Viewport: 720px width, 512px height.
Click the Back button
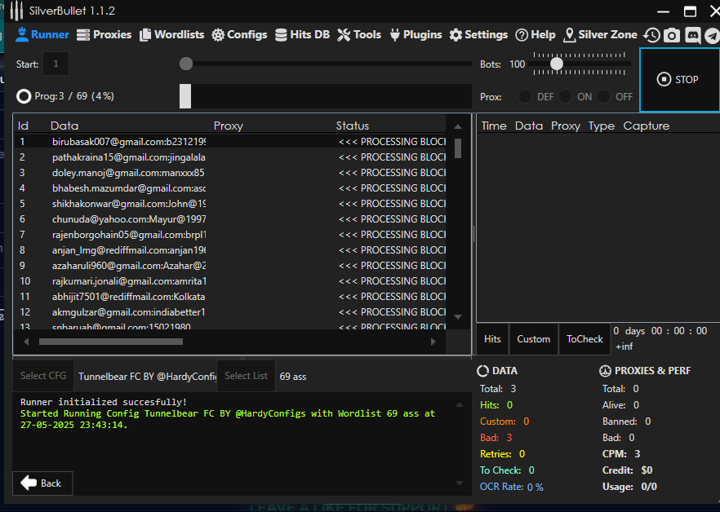pos(42,483)
